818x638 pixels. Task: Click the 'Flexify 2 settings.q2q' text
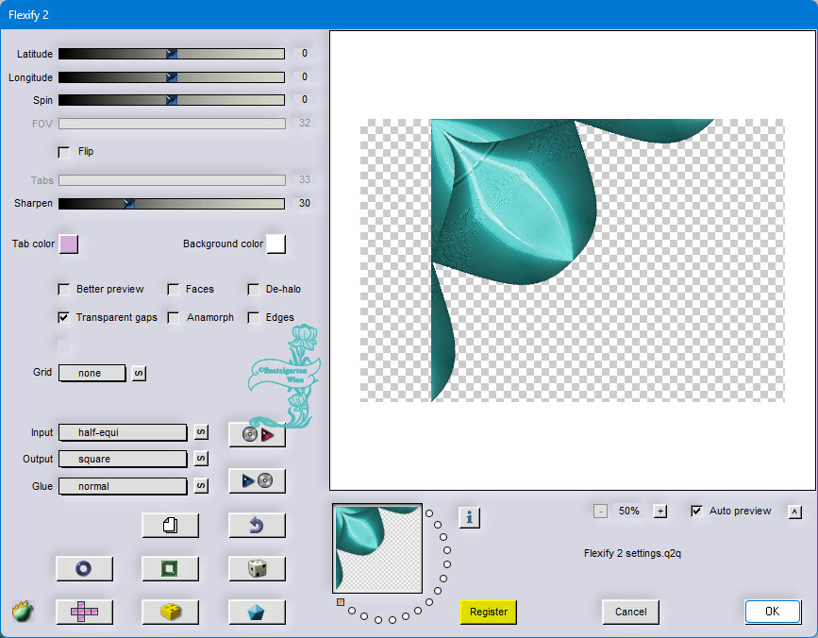pyautogui.click(x=632, y=553)
